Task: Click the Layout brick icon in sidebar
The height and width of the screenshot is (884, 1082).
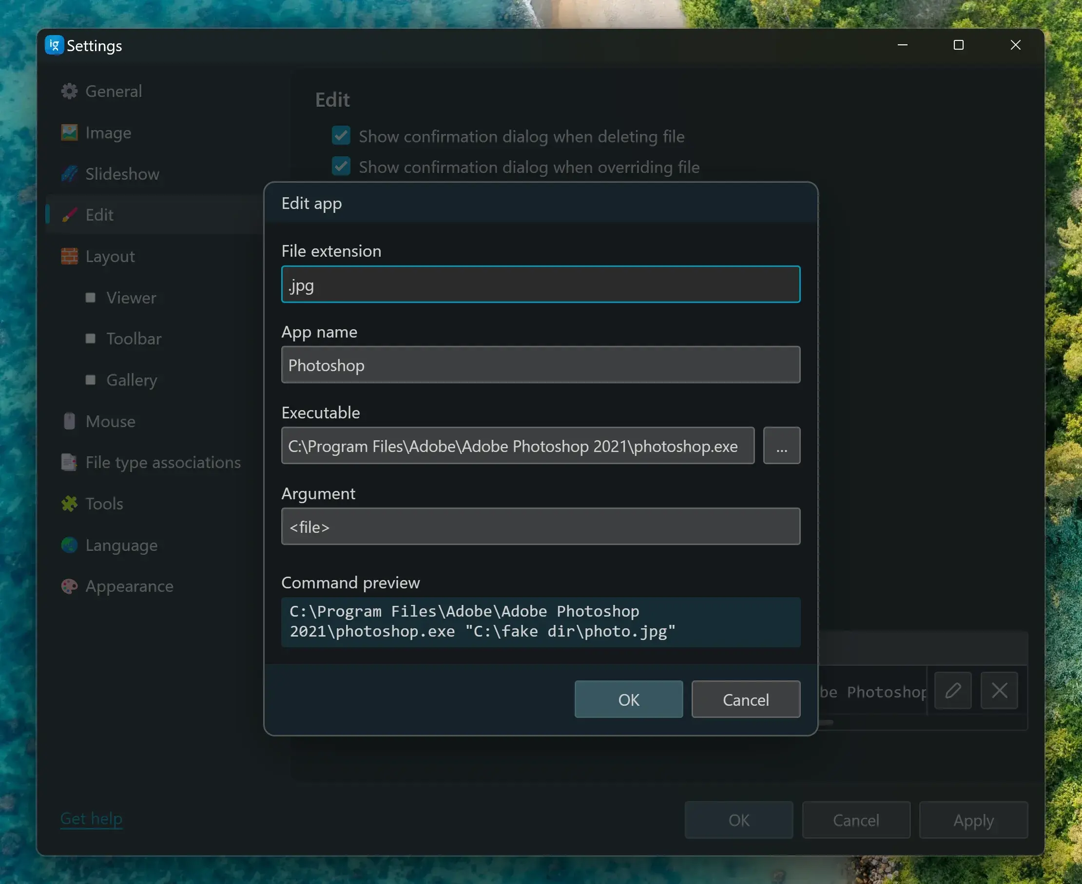Action: click(x=69, y=256)
